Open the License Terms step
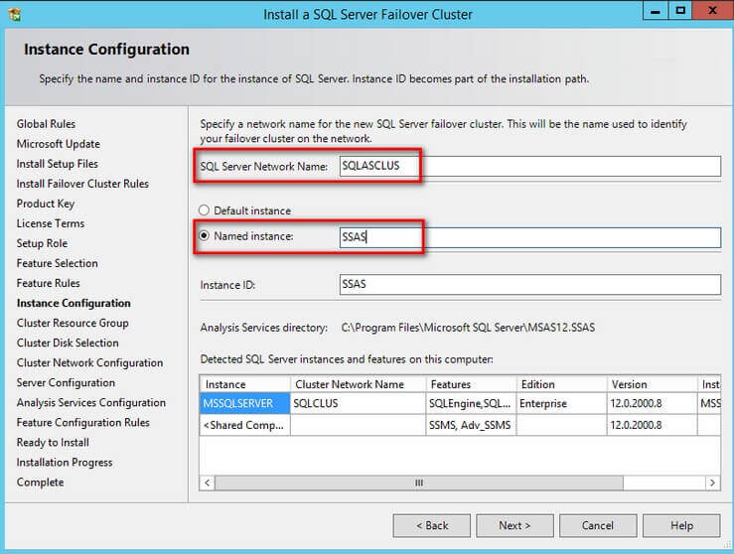Viewport: 734px width, 554px height. click(51, 223)
